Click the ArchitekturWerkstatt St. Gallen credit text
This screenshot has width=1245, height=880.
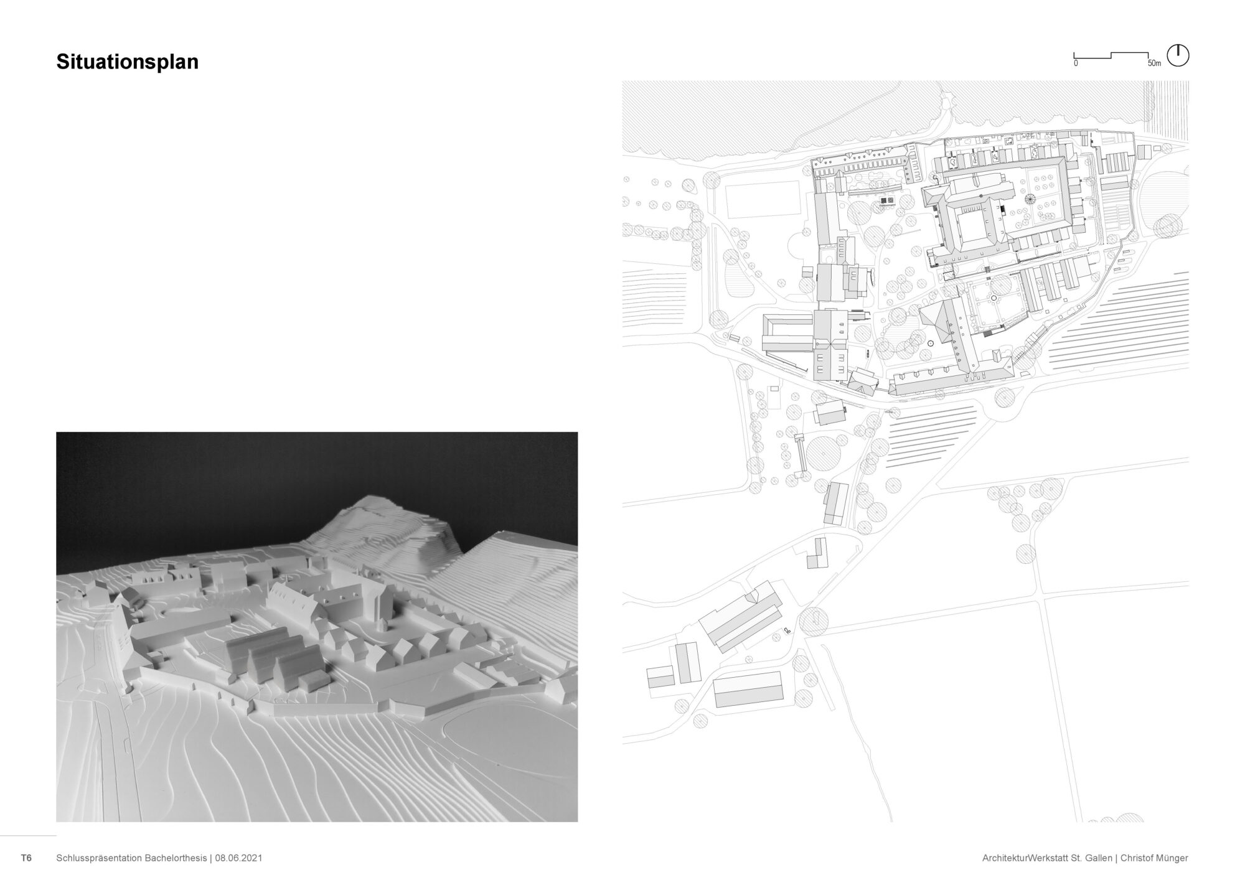[x=1048, y=858]
